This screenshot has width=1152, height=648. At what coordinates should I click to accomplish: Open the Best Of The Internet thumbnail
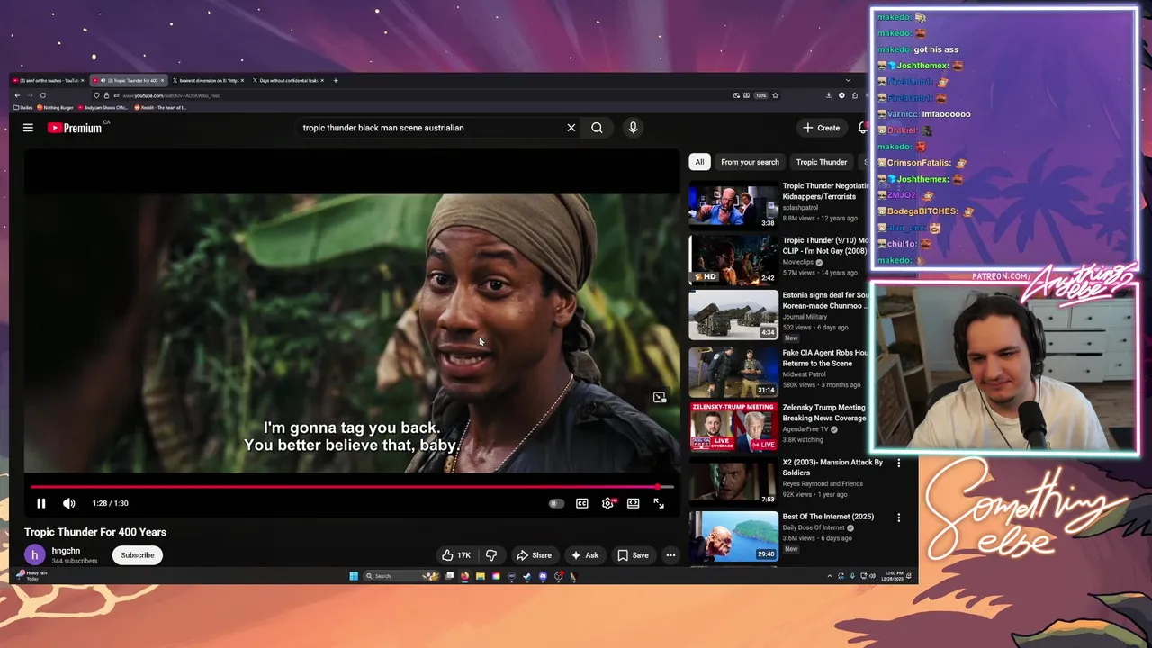pos(733,535)
